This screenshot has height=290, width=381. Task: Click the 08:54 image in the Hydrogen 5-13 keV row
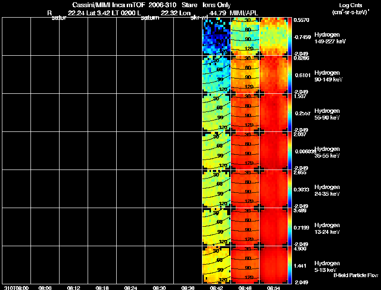pyautogui.click(x=273, y=265)
